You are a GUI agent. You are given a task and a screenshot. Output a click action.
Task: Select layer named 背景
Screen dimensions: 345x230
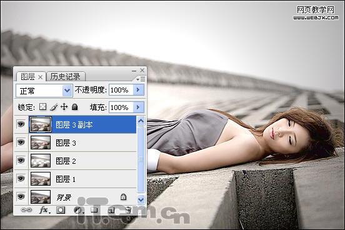click(64, 197)
